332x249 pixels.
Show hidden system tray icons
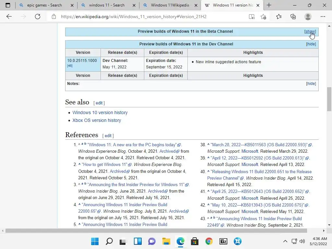tap(285, 241)
